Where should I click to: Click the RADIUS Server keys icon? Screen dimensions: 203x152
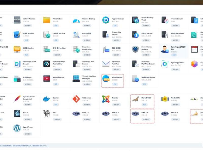(x=165, y=34)
